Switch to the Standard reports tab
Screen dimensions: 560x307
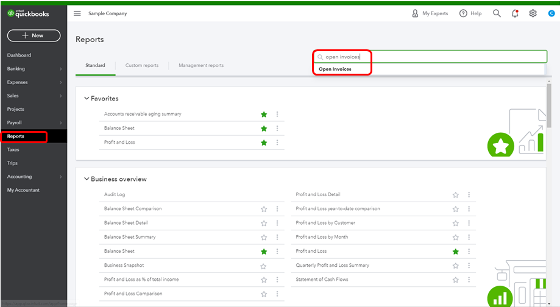pyautogui.click(x=95, y=65)
